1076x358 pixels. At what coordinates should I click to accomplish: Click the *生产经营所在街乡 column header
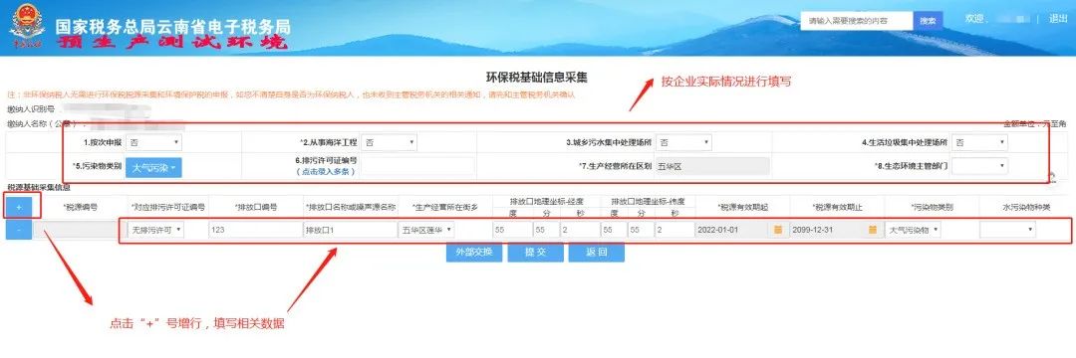click(x=444, y=207)
